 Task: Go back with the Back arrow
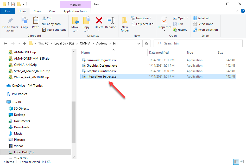(5, 43)
